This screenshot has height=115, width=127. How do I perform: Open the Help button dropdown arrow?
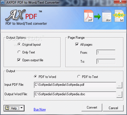[x=22, y=108]
